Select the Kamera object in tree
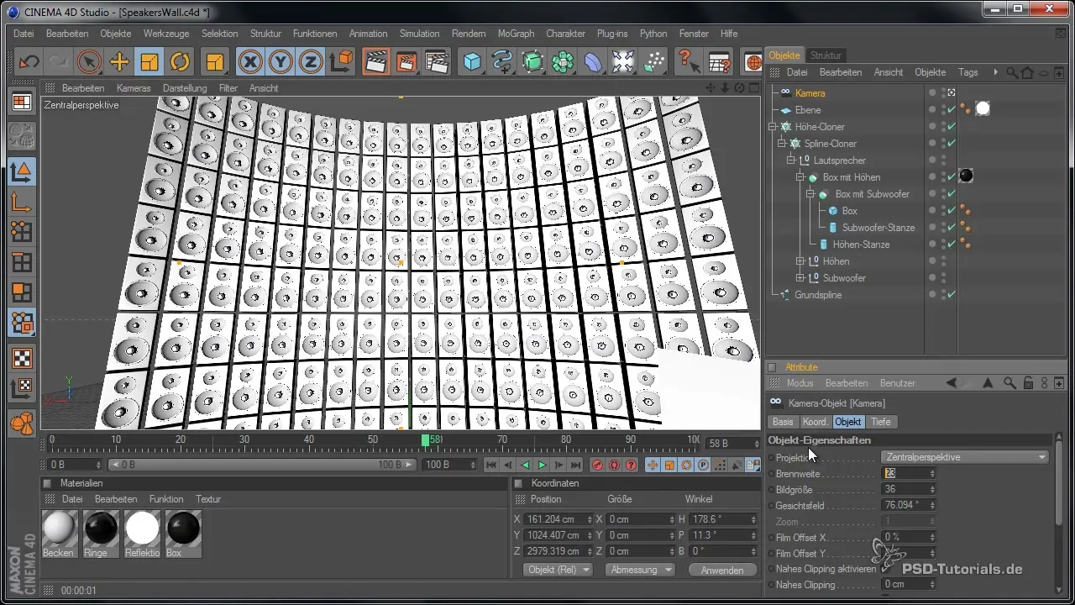The width and height of the screenshot is (1075, 605). pos(810,93)
